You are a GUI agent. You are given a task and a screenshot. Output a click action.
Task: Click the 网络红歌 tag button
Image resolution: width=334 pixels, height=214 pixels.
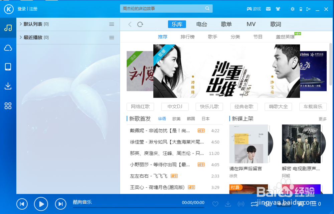[140, 107]
